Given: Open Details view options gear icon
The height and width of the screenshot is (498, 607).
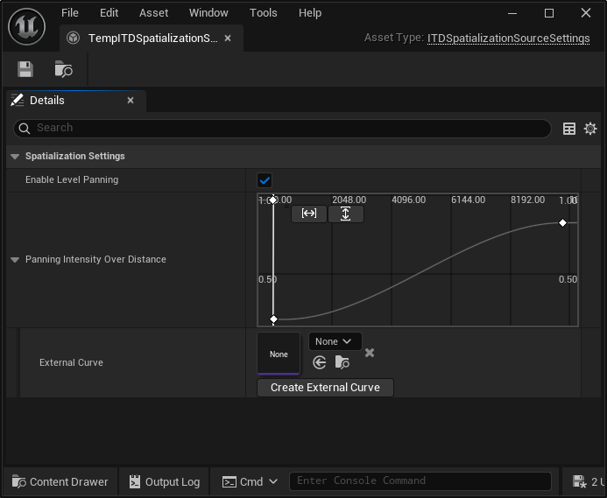Looking at the screenshot, I should 590,129.
